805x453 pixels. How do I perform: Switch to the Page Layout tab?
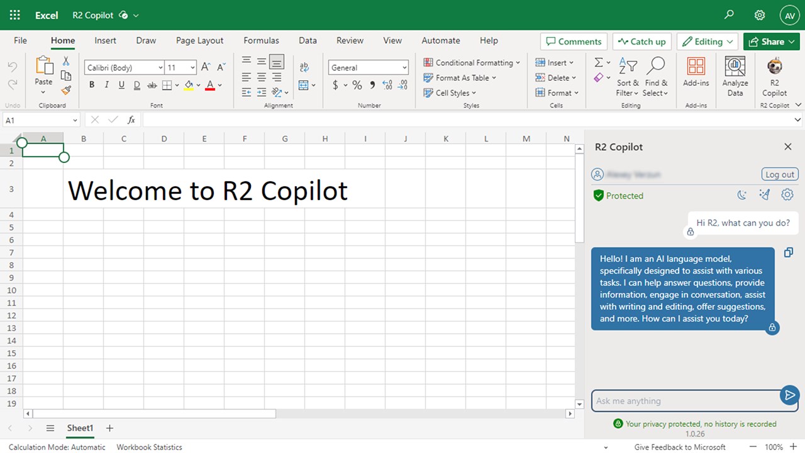point(199,40)
